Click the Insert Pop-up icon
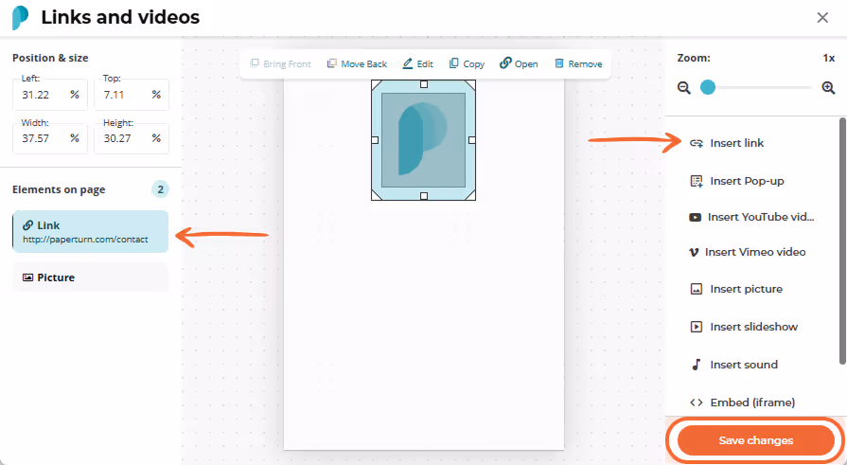This screenshot has width=847, height=465. [x=697, y=181]
